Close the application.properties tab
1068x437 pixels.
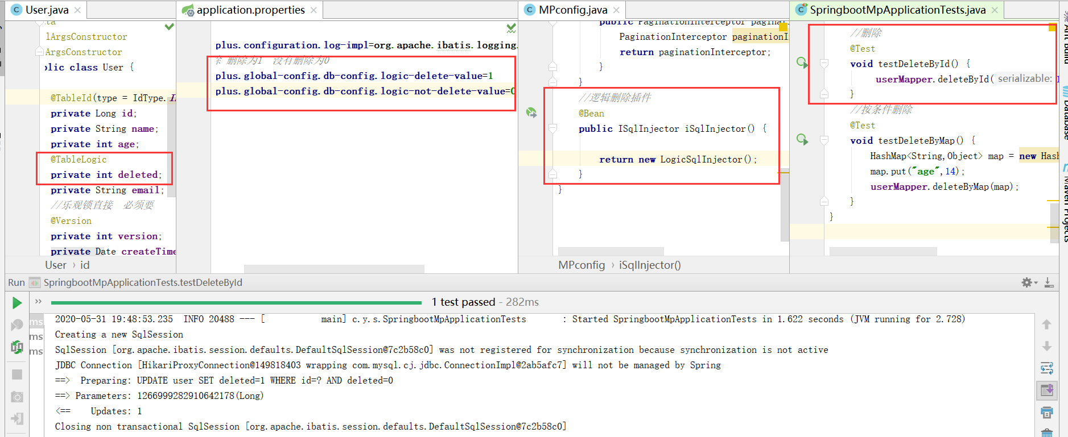(314, 10)
